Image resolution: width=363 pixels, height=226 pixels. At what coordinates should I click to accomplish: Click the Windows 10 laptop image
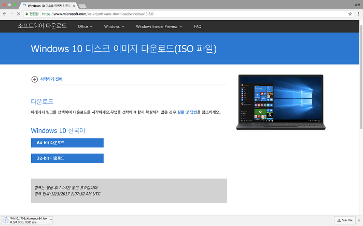pyautogui.click(x=281, y=102)
